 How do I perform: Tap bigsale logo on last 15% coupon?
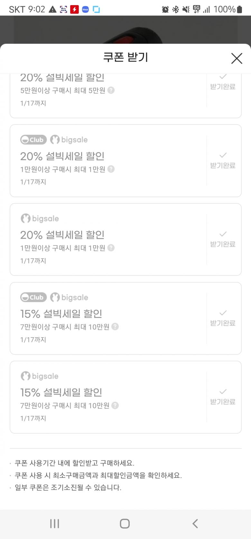click(40, 376)
